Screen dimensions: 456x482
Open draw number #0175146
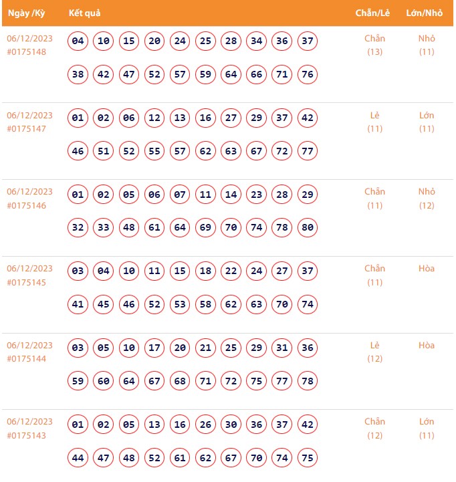pos(27,205)
